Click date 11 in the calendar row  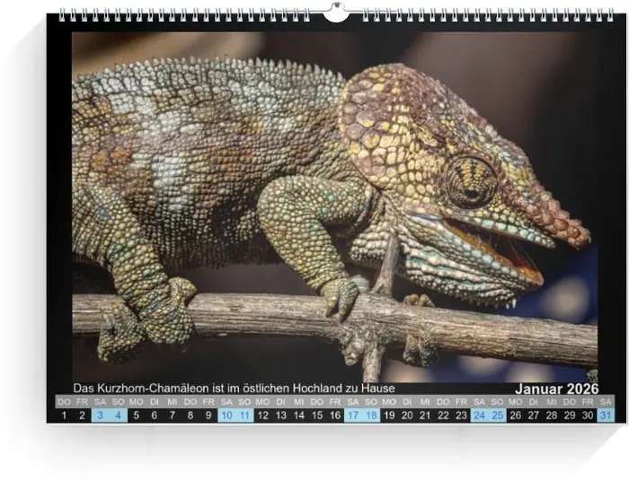click(244, 415)
